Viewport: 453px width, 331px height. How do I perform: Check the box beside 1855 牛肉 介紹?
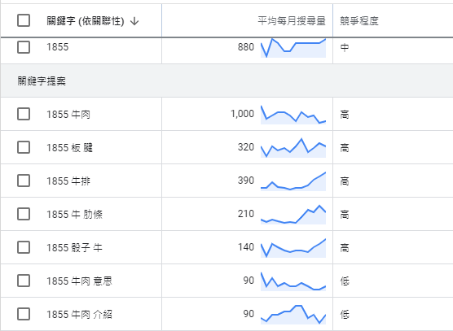point(24,314)
